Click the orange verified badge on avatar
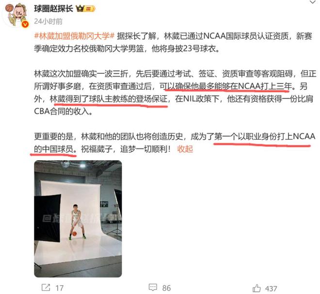Viewport: 320px width, 294px height. click(x=25, y=24)
